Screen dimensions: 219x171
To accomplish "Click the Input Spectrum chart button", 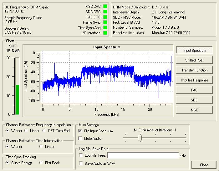I will pos(194,50).
